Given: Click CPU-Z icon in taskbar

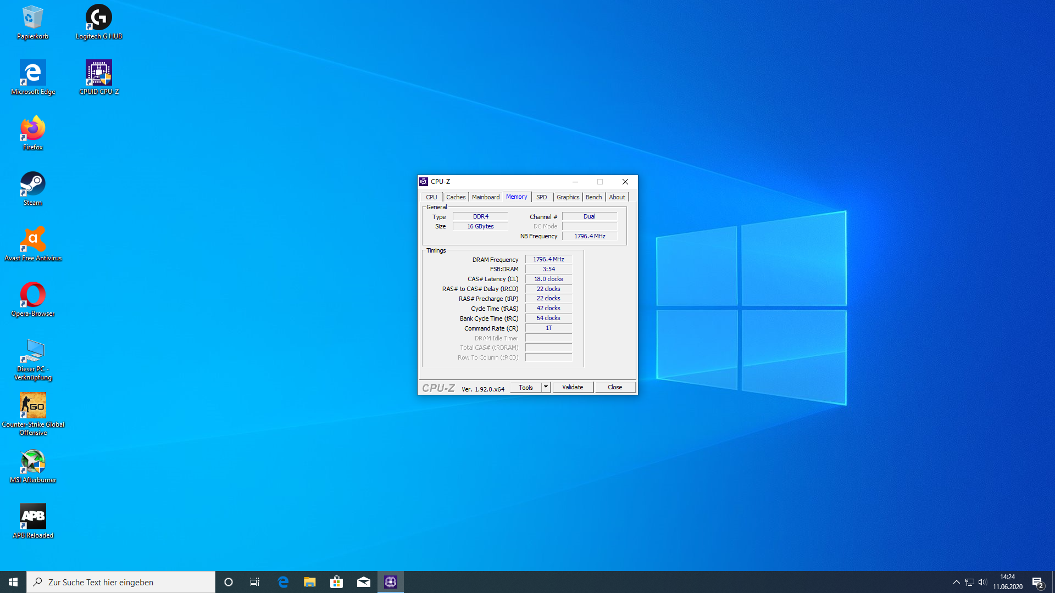Looking at the screenshot, I should tap(391, 582).
